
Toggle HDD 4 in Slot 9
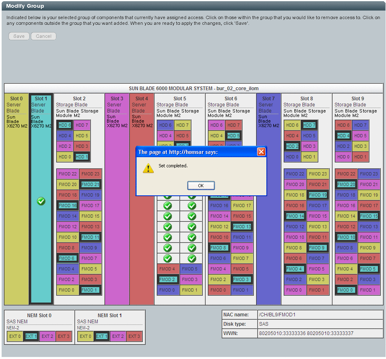click(x=343, y=136)
